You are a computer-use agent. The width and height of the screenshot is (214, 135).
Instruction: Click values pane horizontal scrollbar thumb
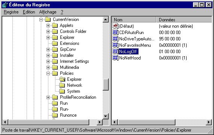(x=146, y=122)
